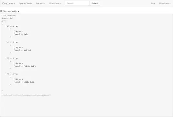Image resolution: width=173 pixels, height=117 pixels.
Task: Expand the left navbar Dropdown menu
Action: tap(55, 3)
